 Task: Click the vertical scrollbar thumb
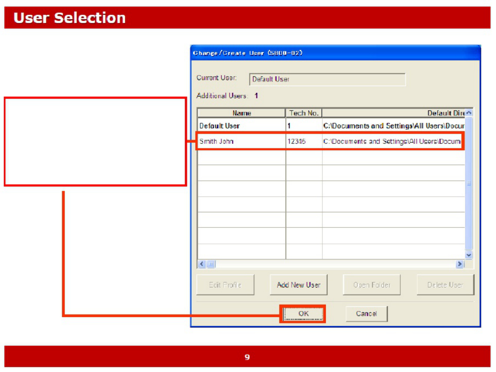tap(469, 183)
